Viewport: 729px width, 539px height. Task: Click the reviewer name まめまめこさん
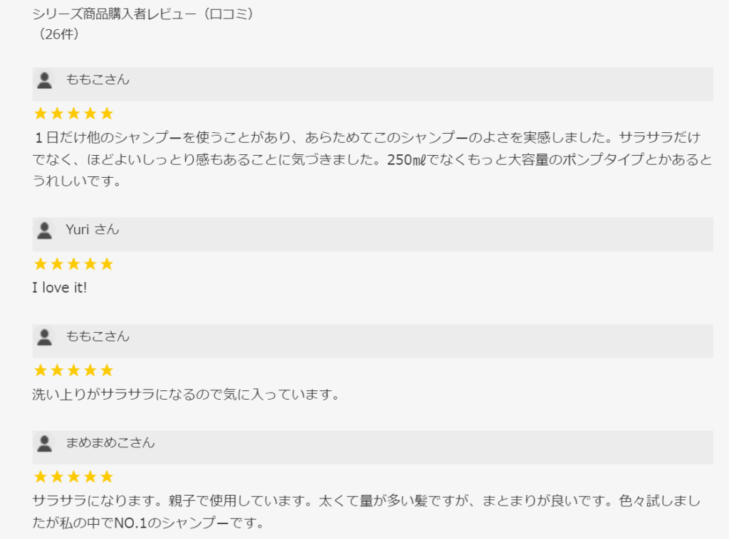coord(110,443)
